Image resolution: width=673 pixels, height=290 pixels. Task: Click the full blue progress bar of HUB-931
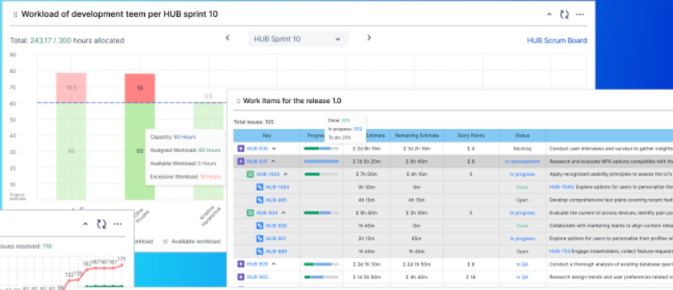tap(321, 161)
